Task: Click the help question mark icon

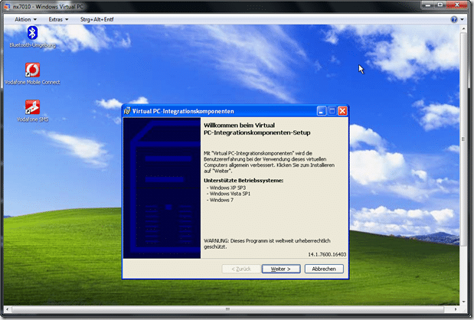Action: click(454, 19)
